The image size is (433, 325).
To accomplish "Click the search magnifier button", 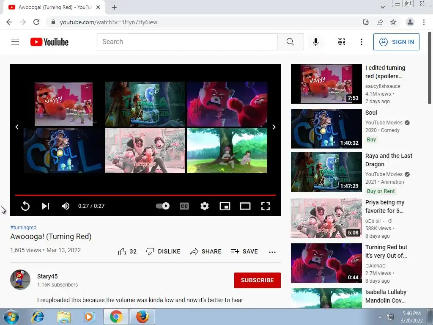I will [x=290, y=42].
